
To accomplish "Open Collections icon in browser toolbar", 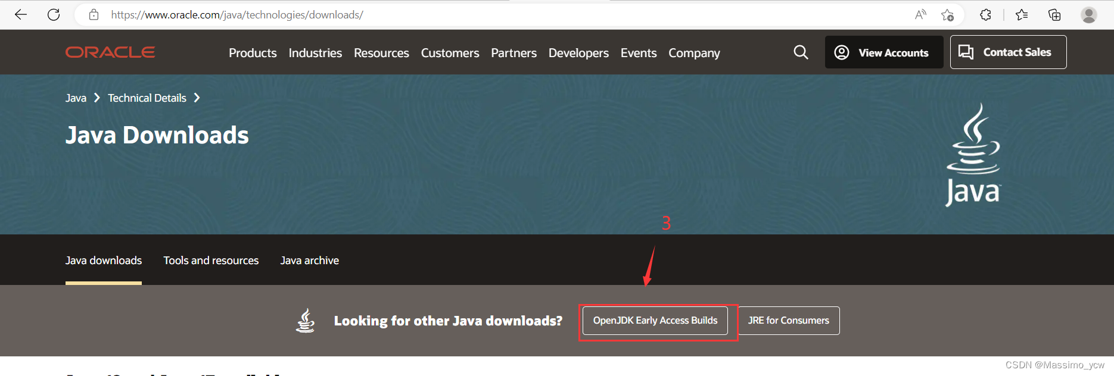I will click(1054, 15).
